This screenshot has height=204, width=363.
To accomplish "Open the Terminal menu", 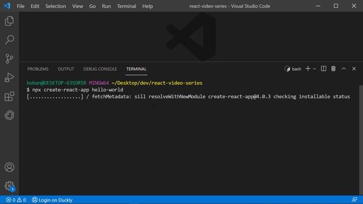I will (x=126, y=6).
